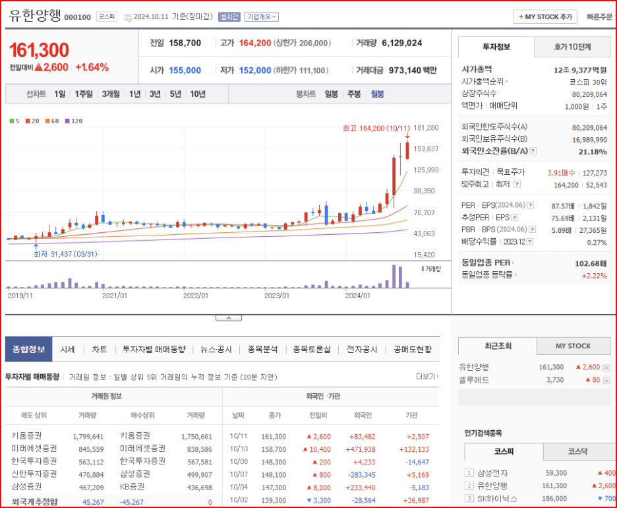Switch to the 최근조회 tab
Screen dimensions: 617x508
[498, 346]
